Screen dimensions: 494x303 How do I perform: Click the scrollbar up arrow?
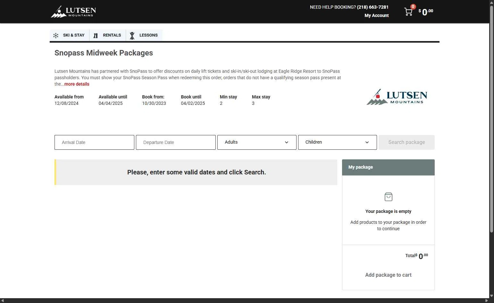click(x=491, y=2)
